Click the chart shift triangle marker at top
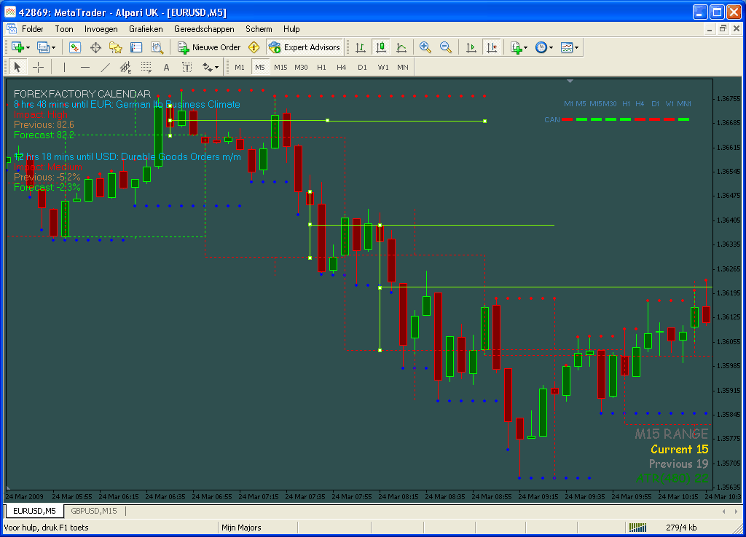The width and height of the screenshot is (746, 537). click(x=570, y=81)
